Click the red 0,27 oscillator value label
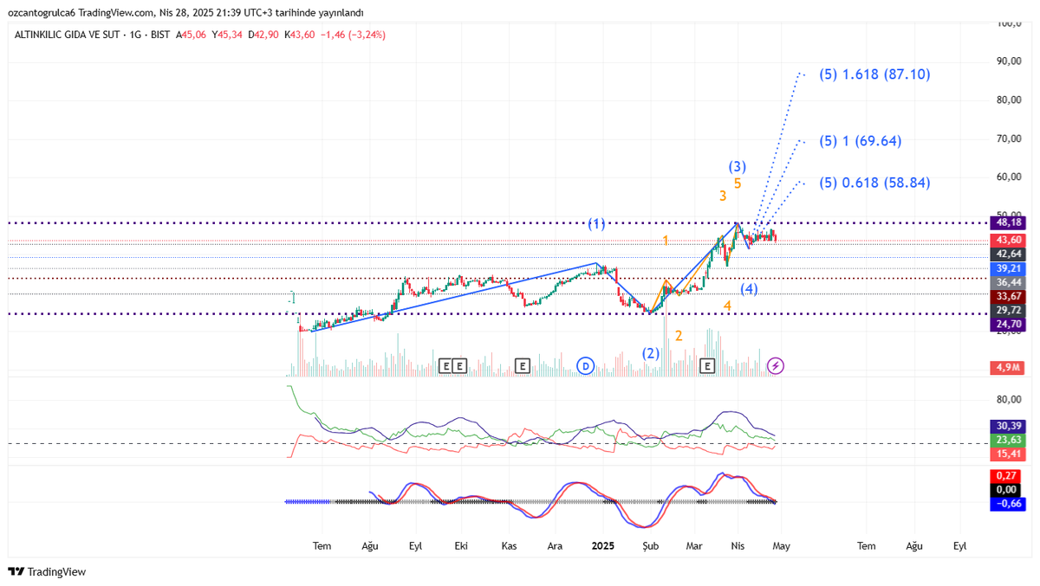The width and height of the screenshot is (1040, 586). (1007, 476)
